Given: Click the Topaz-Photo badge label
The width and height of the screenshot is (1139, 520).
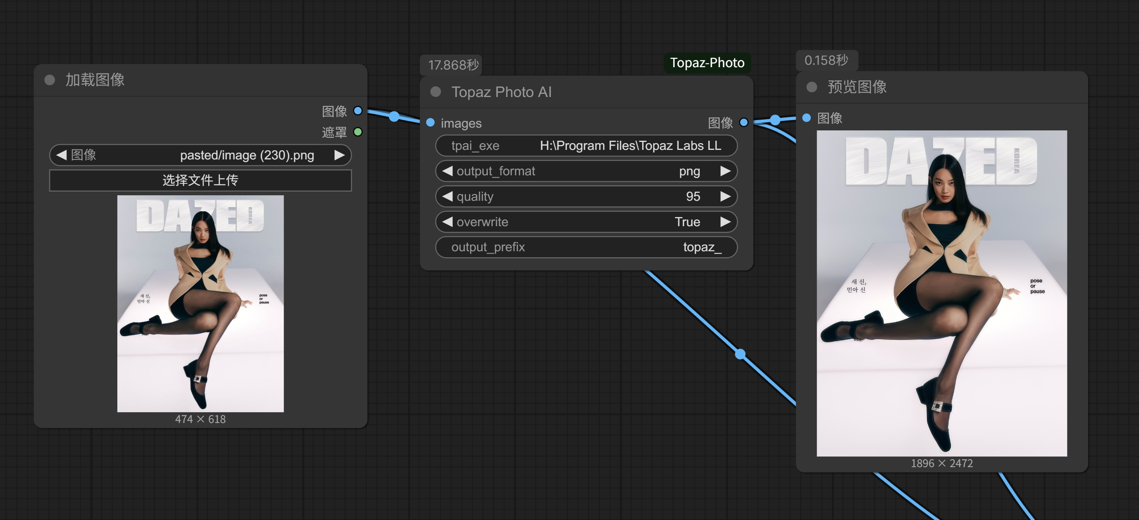Looking at the screenshot, I should [x=707, y=63].
